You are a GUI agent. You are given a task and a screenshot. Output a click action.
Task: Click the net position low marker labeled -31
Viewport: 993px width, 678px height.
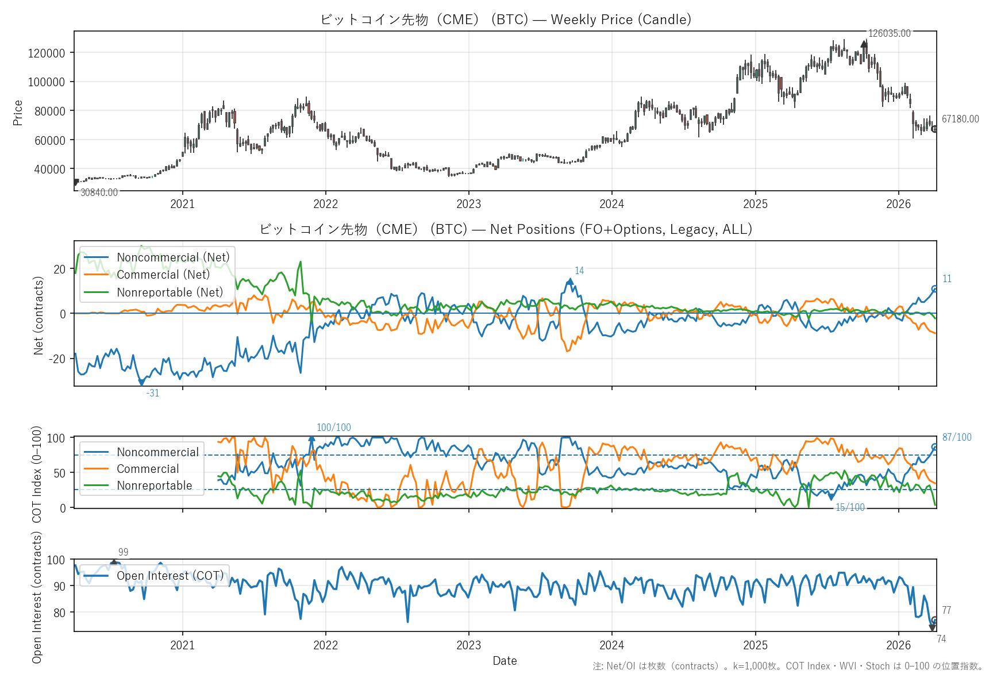tap(141, 382)
